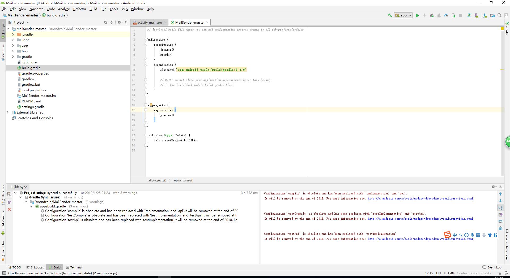Toggle the Structure tool window
This screenshot has width=510, height=278.
pos(3,194)
